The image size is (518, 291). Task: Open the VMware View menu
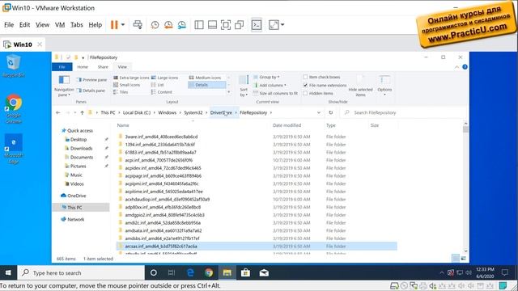pyautogui.click(x=42, y=25)
